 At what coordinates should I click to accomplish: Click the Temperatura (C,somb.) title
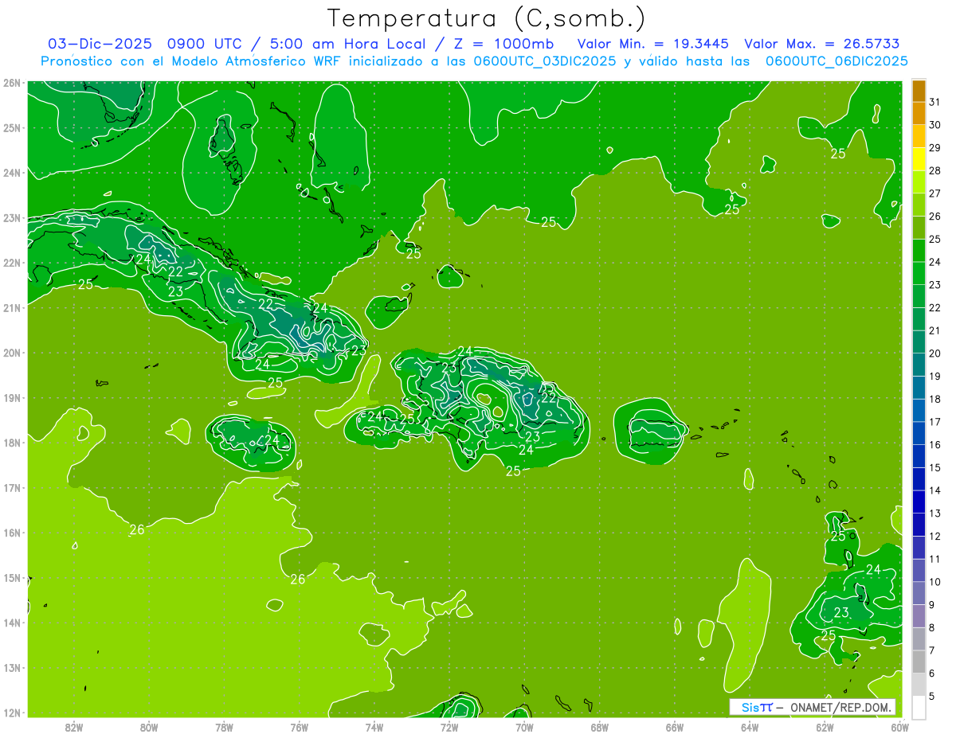click(x=486, y=18)
